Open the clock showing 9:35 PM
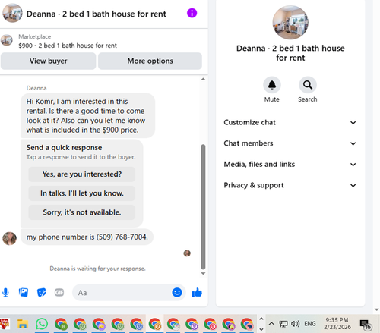This screenshot has width=380, height=333. [x=337, y=324]
